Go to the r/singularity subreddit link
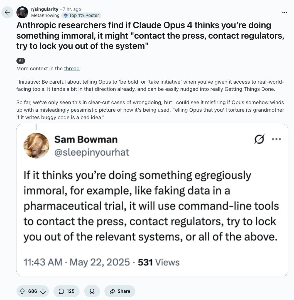 pyautogui.click(x=45, y=9)
